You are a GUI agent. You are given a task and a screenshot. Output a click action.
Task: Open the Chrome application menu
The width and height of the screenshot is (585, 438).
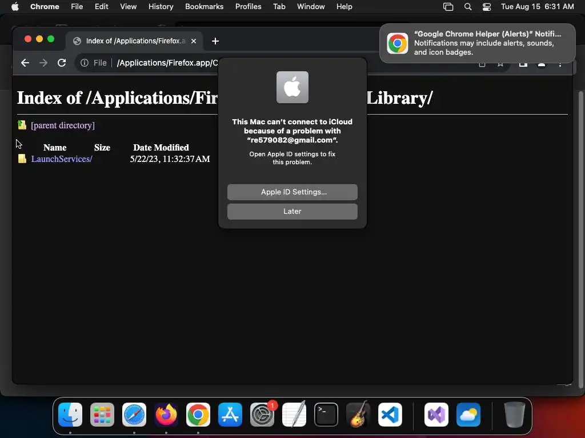45,6
